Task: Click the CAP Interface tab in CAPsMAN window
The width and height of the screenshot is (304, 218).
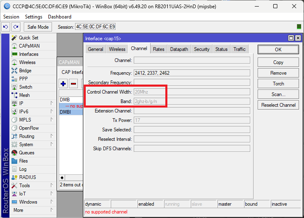Action: pyautogui.click(x=71, y=72)
